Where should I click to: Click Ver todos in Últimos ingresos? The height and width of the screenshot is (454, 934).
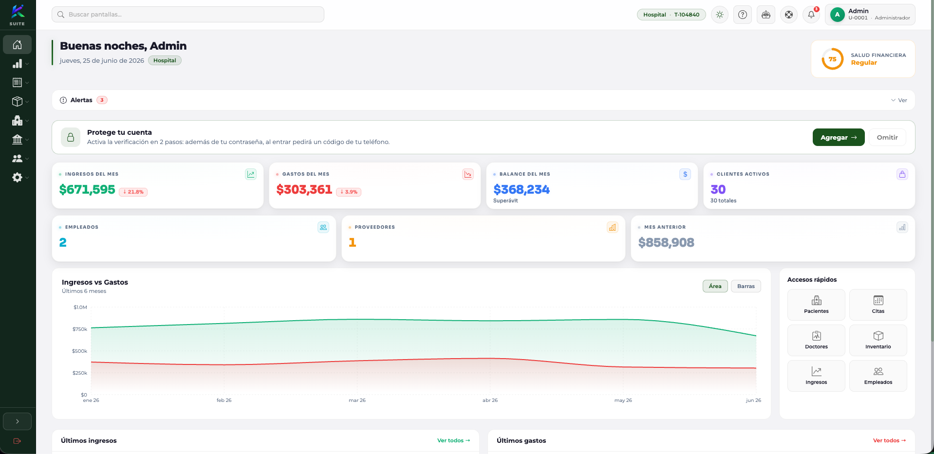pos(453,440)
